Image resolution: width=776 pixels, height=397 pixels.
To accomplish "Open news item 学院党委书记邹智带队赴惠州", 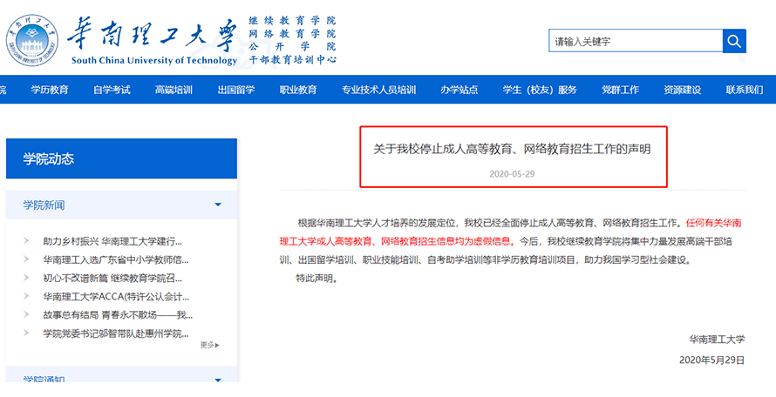I will tap(116, 333).
